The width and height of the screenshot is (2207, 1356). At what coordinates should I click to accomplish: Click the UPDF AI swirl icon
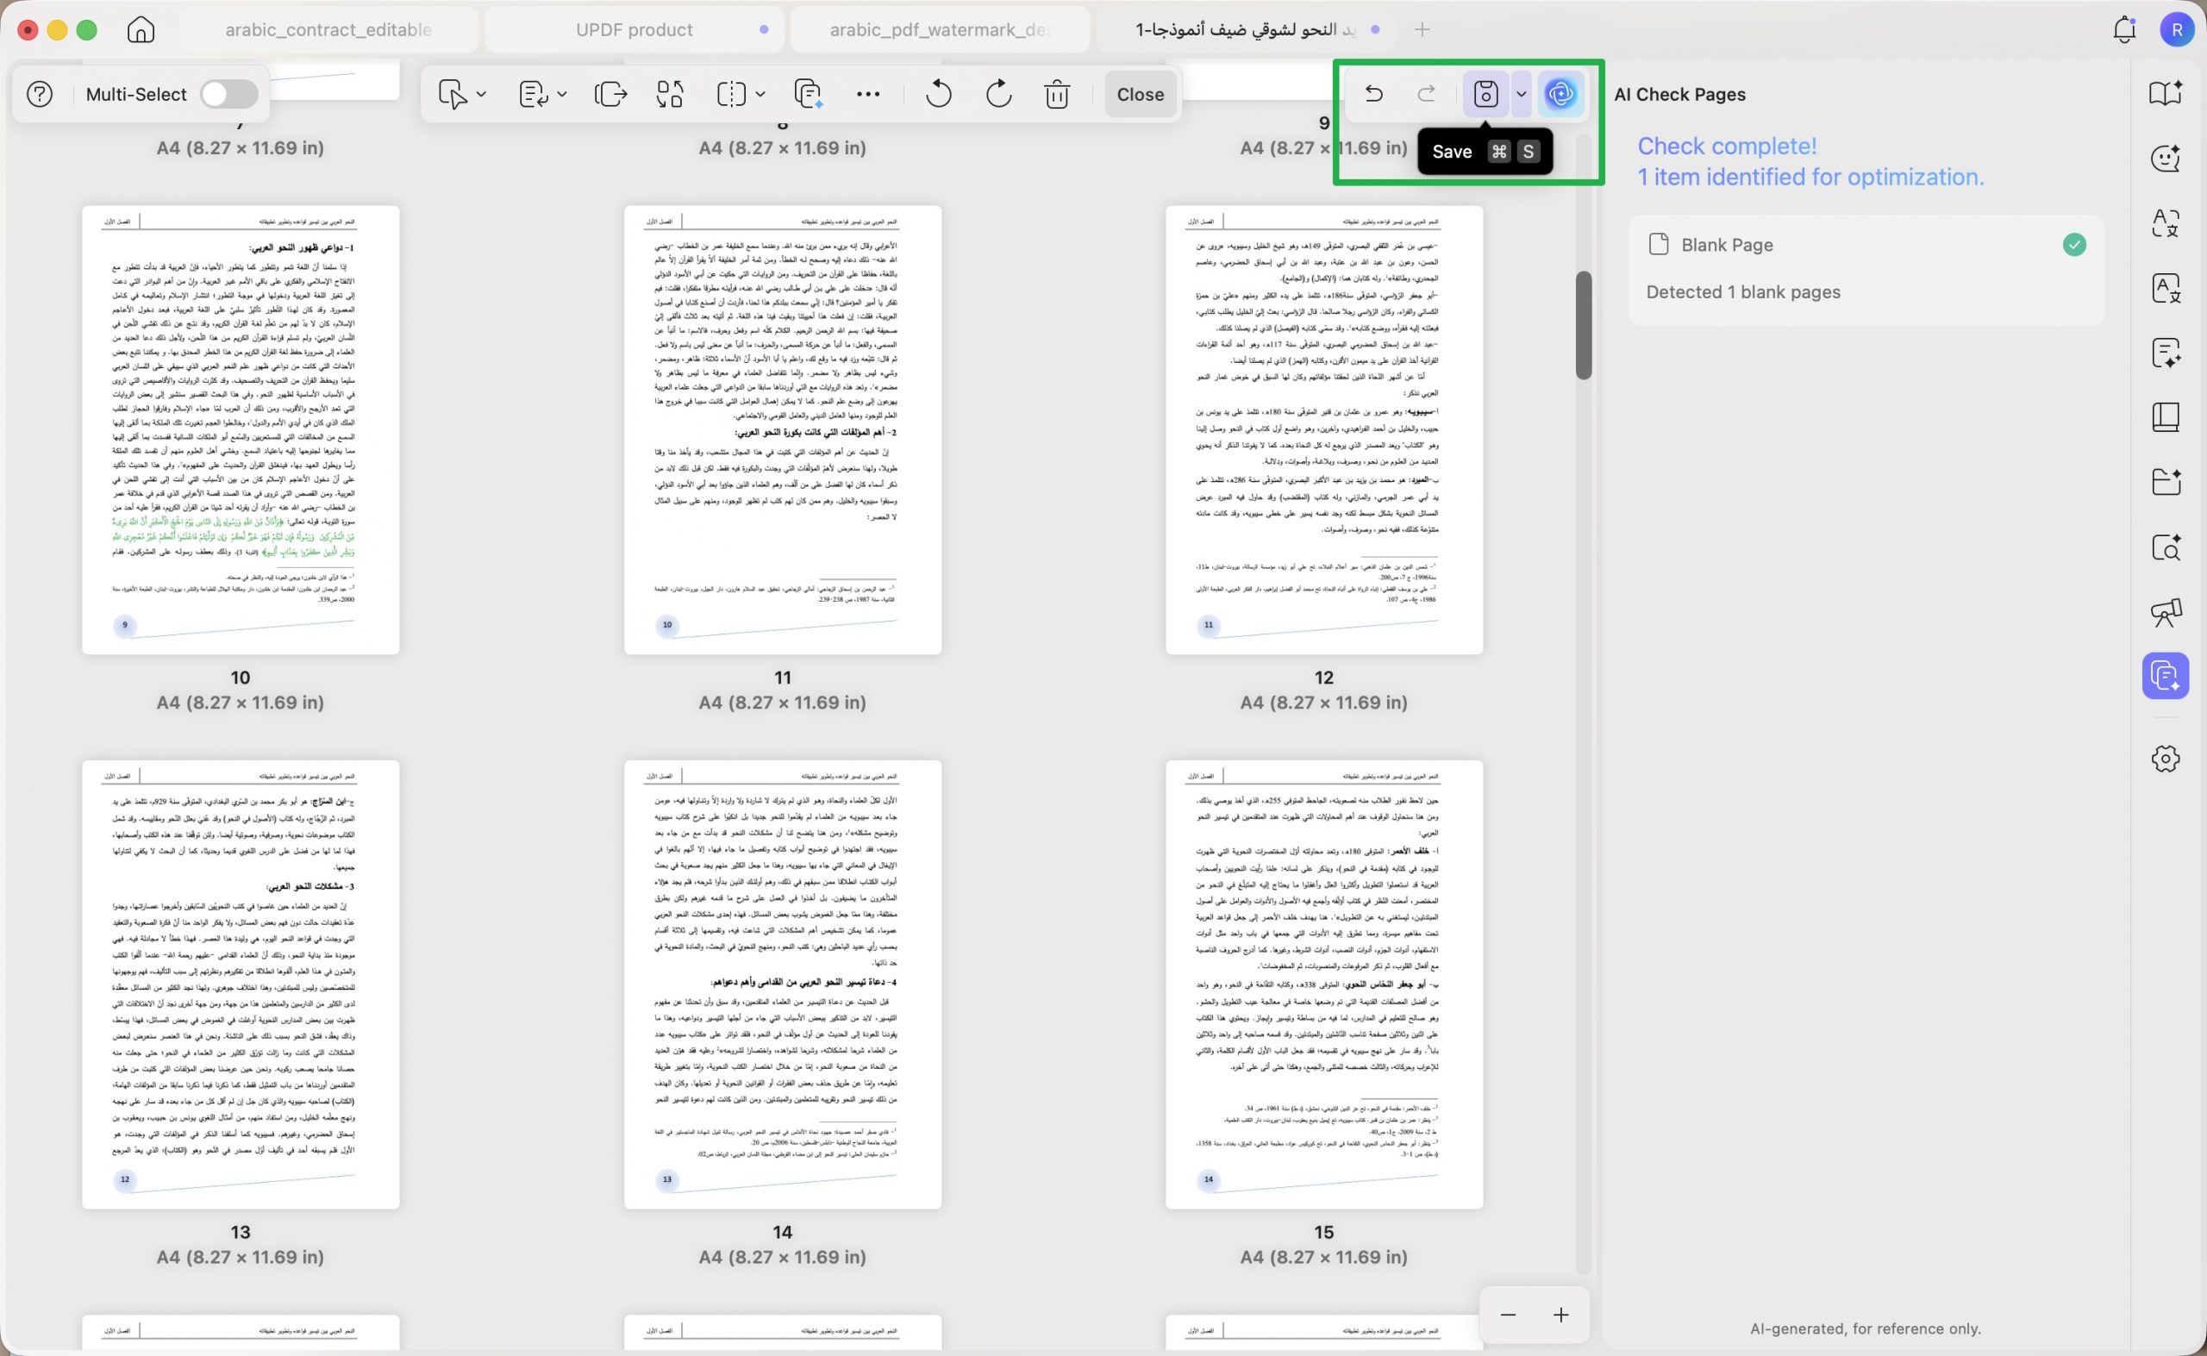pos(1560,94)
